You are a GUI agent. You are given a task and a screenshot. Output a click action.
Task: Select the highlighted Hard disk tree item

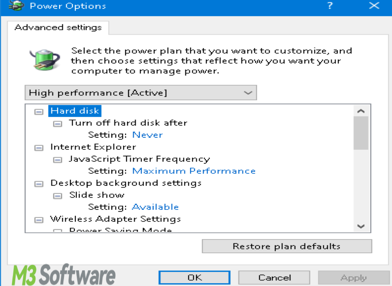(75, 111)
